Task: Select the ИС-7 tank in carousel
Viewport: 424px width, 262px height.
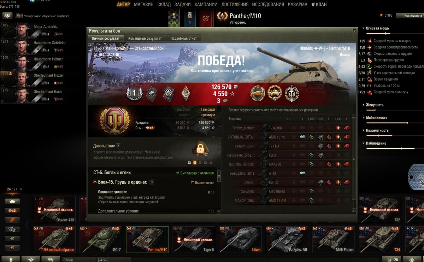Action: coord(103,240)
